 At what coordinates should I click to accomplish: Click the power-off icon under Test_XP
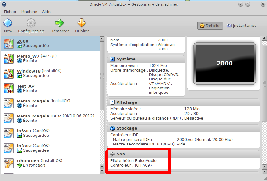(x=20, y=91)
